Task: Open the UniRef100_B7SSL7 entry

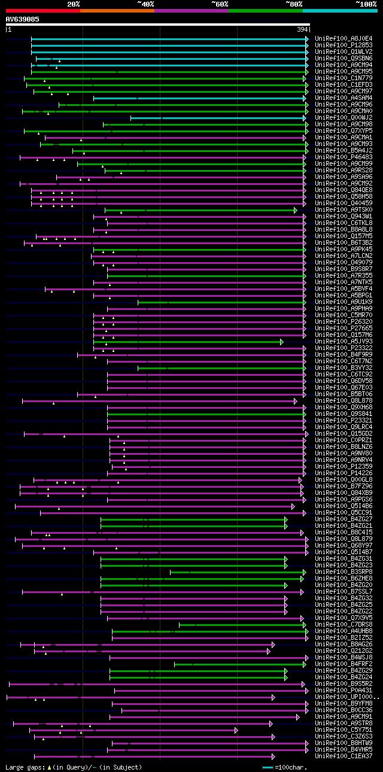Action: [x=343, y=591]
